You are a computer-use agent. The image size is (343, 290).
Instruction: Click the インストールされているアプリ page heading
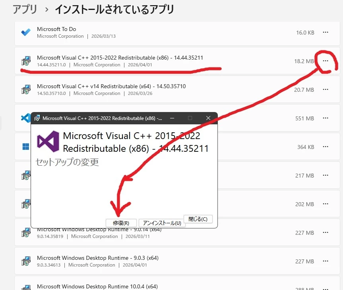[x=114, y=10]
